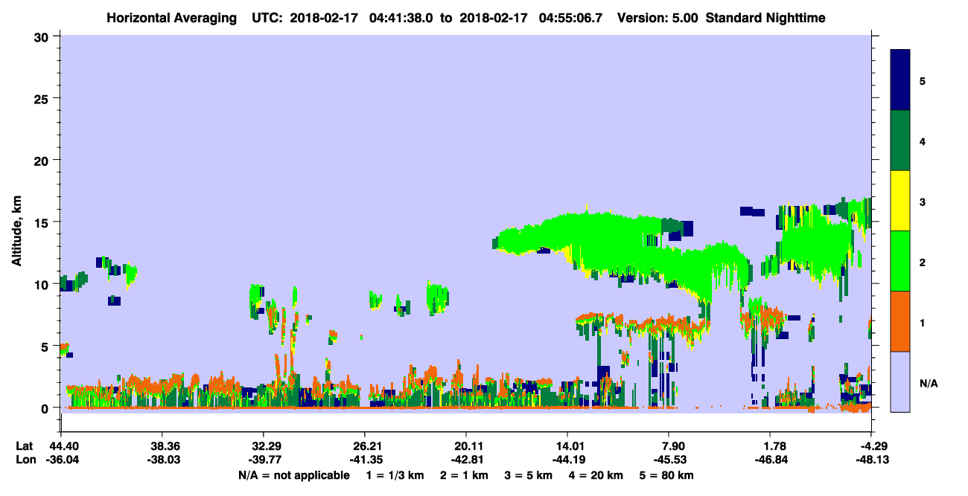
Task: Click the yellow colorbar segment labeled 3
Action: tap(900, 201)
